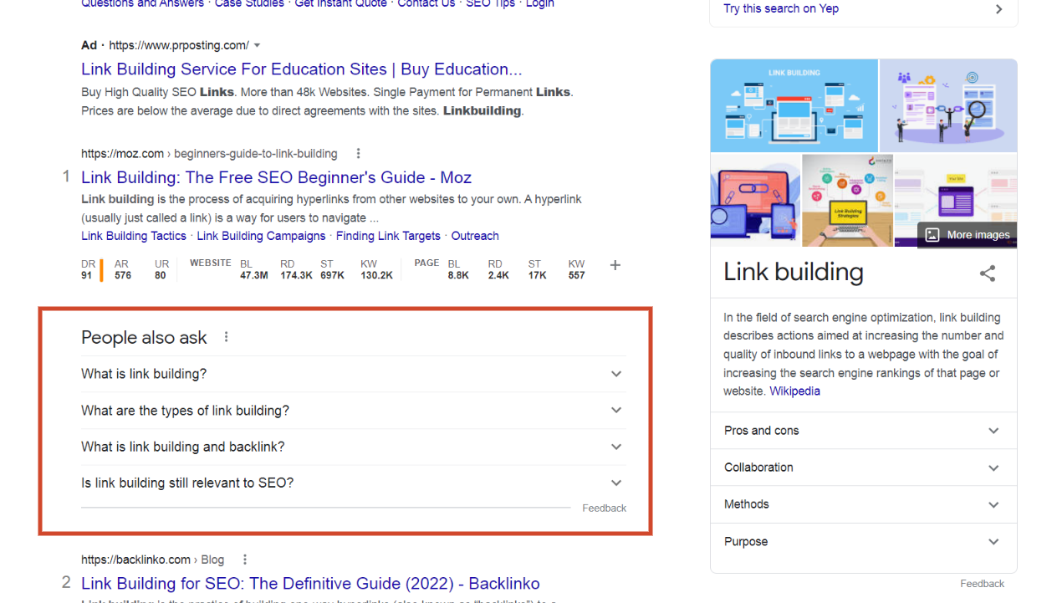Click the plus icon on the SEO metrics bar
This screenshot has height=603, width=1057.
click(615, 265)
